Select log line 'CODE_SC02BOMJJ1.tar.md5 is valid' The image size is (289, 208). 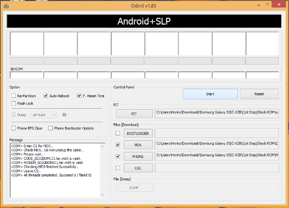[46, 158]
